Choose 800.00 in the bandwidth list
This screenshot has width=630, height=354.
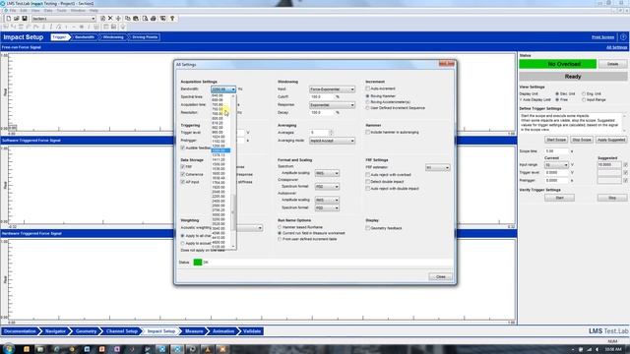pyautogui.click(x=218, y=118)
